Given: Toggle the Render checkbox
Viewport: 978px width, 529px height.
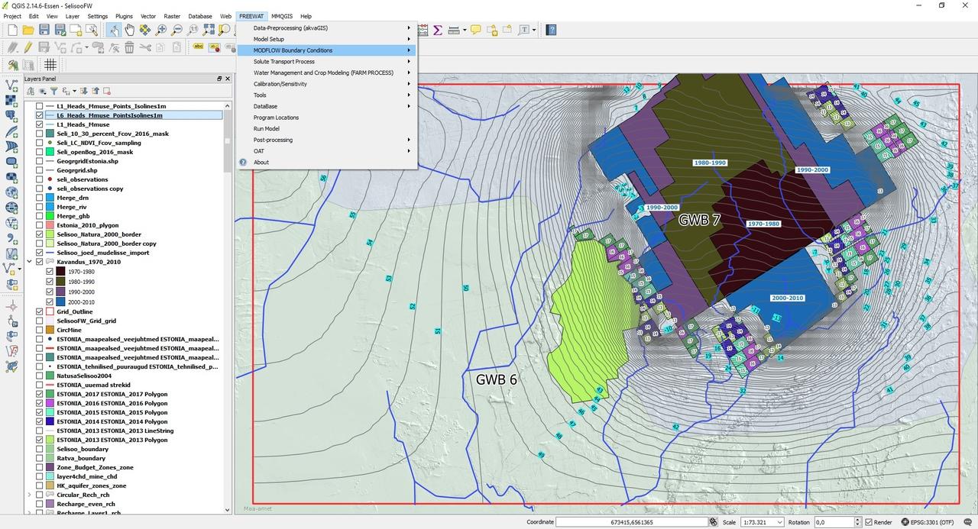Looking at the screenshot, I should (868, 522).
